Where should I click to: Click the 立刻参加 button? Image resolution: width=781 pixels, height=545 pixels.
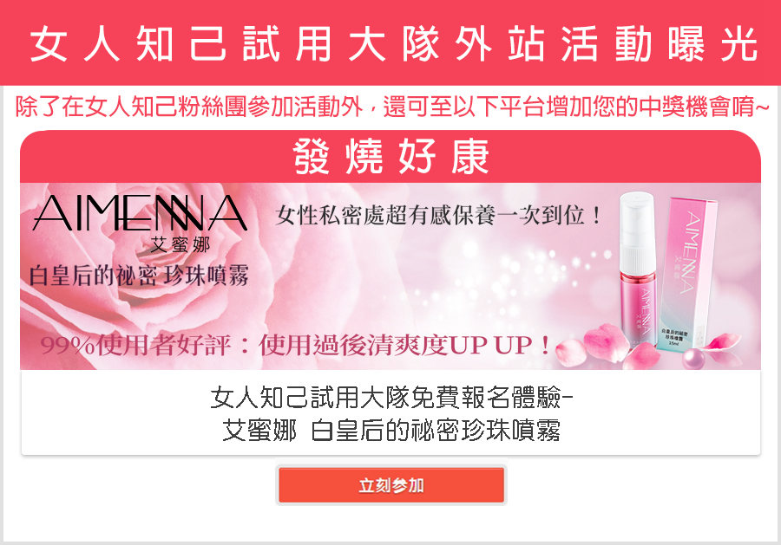[x=391, y=485]
